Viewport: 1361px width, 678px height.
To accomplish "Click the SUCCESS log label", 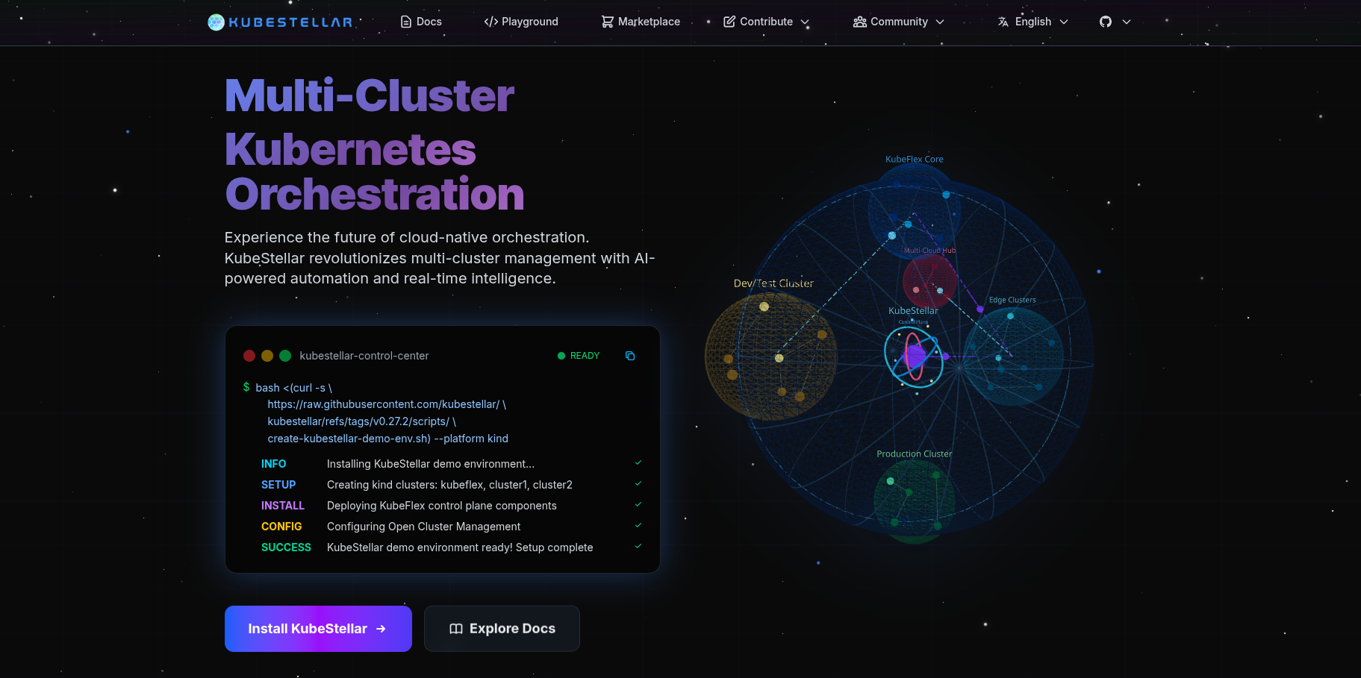I will (286, 547).
